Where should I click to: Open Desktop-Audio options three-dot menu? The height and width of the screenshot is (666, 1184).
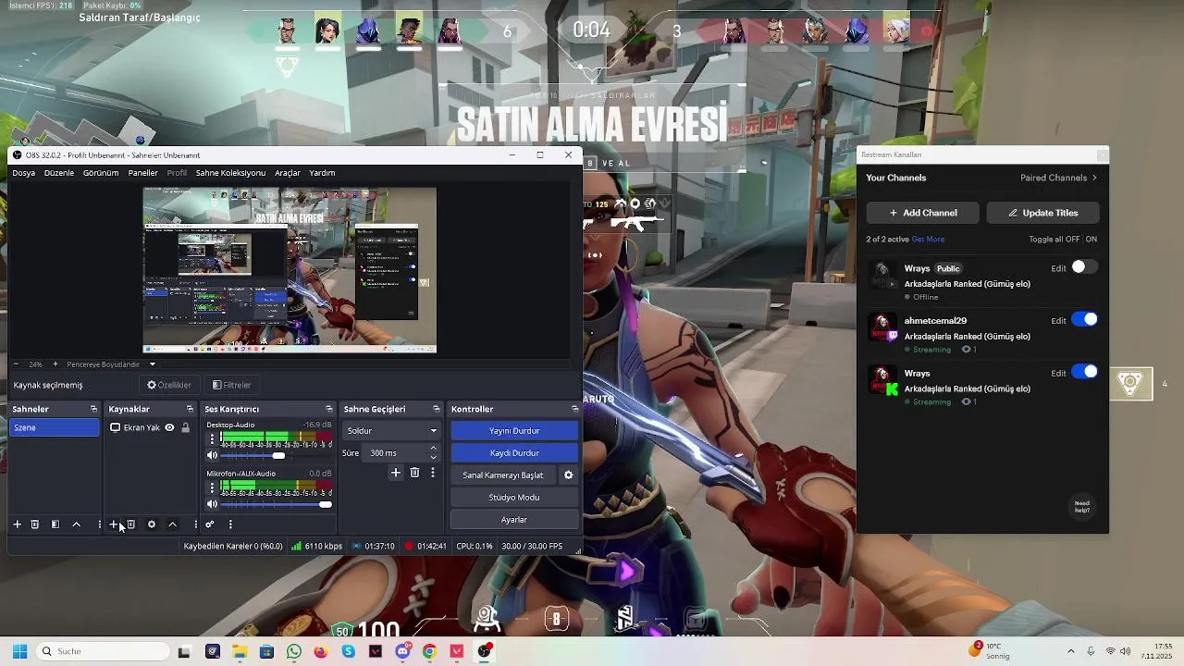(x=212, y=439)
